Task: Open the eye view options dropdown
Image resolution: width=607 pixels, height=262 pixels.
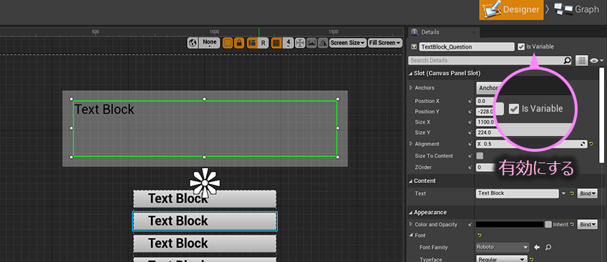Action: click(x=596, y=60)
